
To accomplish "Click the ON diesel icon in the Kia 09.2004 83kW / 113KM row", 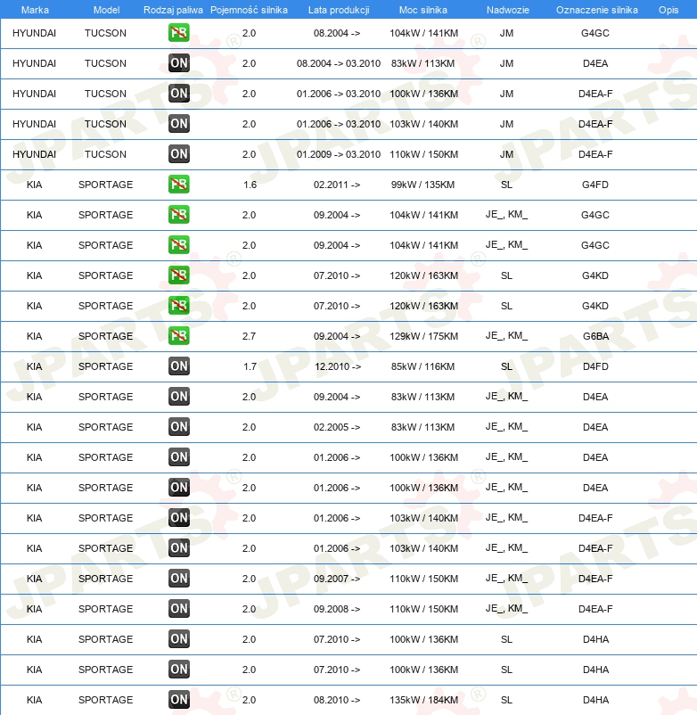I will tap(178, 397).
